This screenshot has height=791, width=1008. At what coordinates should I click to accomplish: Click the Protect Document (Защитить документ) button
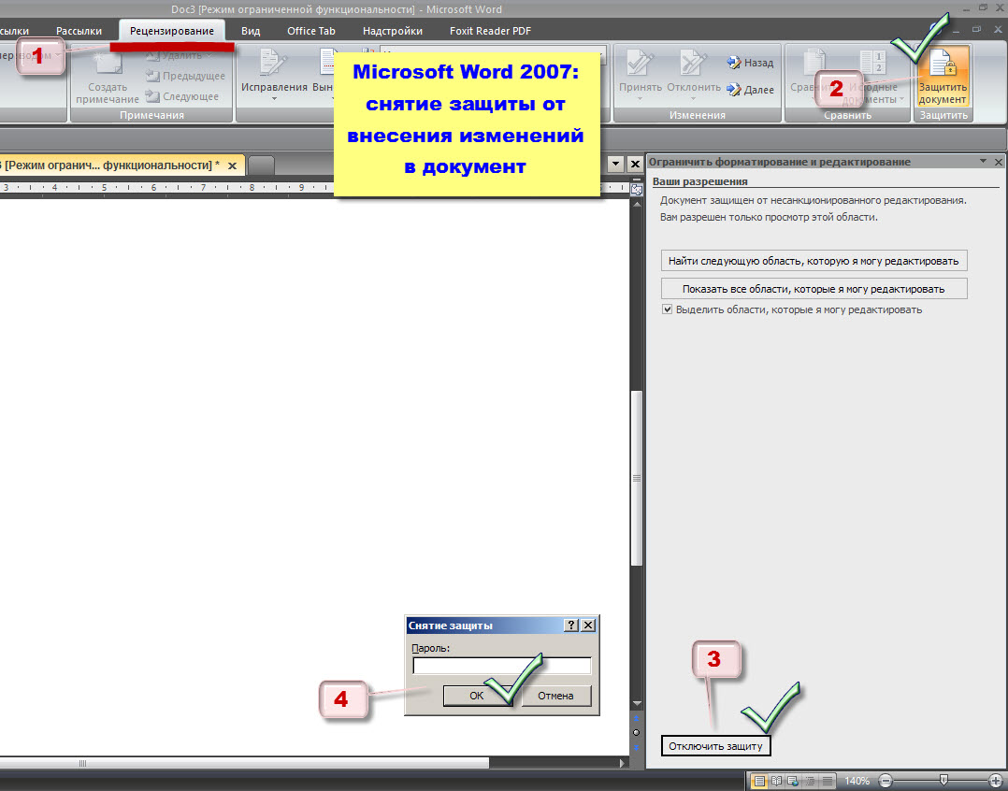tap(942, 76)
